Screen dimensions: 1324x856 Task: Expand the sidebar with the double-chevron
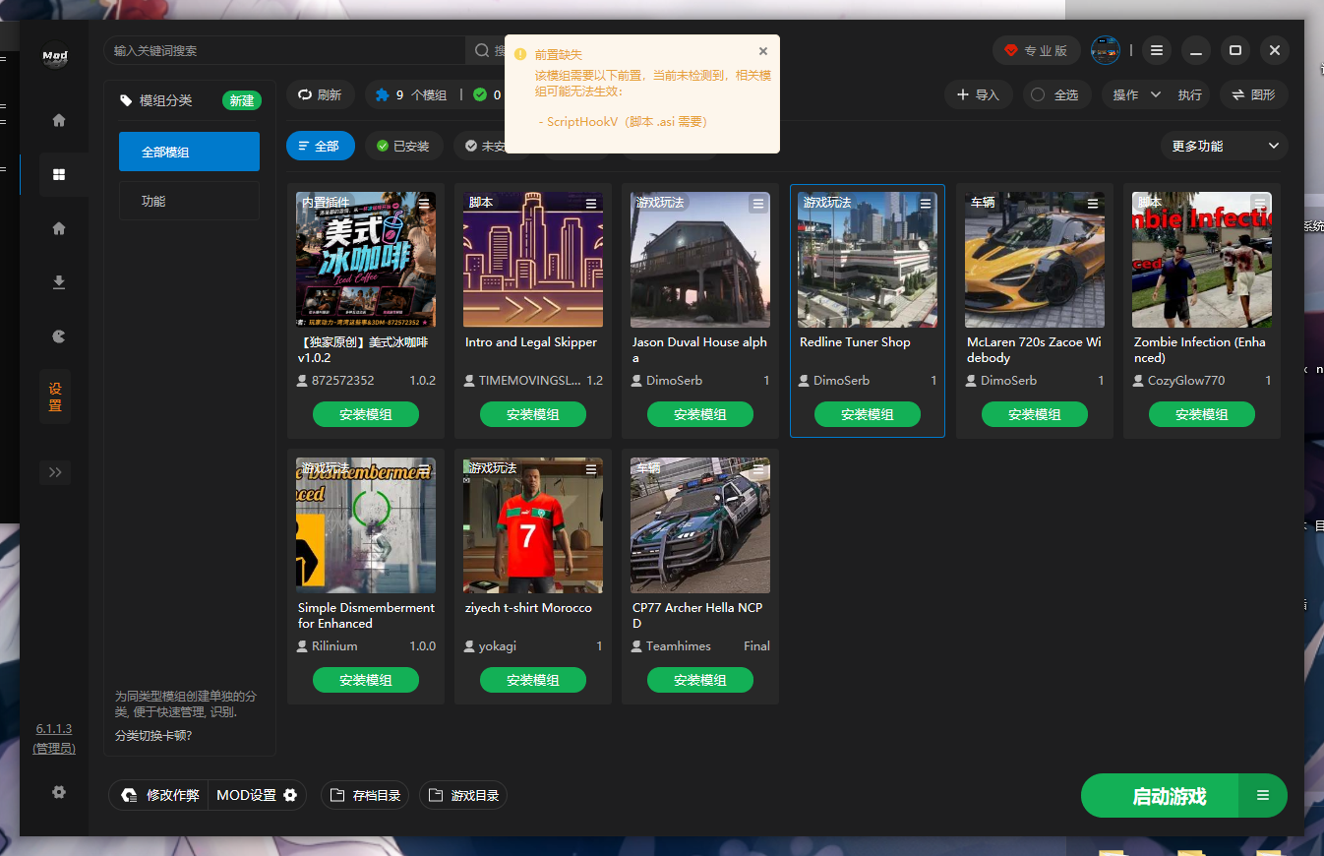[55, 472]
